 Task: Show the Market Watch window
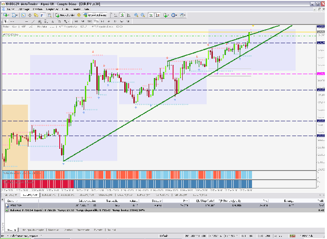23,15
